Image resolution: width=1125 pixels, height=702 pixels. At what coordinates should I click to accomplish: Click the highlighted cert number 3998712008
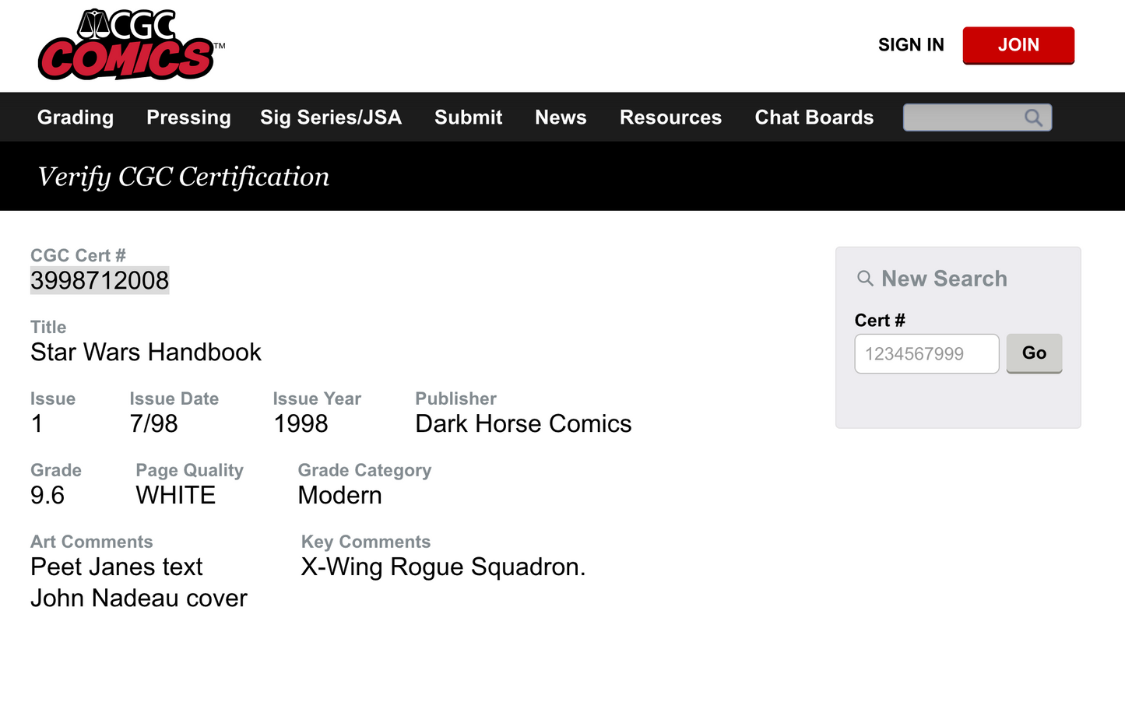coord(100,281)
